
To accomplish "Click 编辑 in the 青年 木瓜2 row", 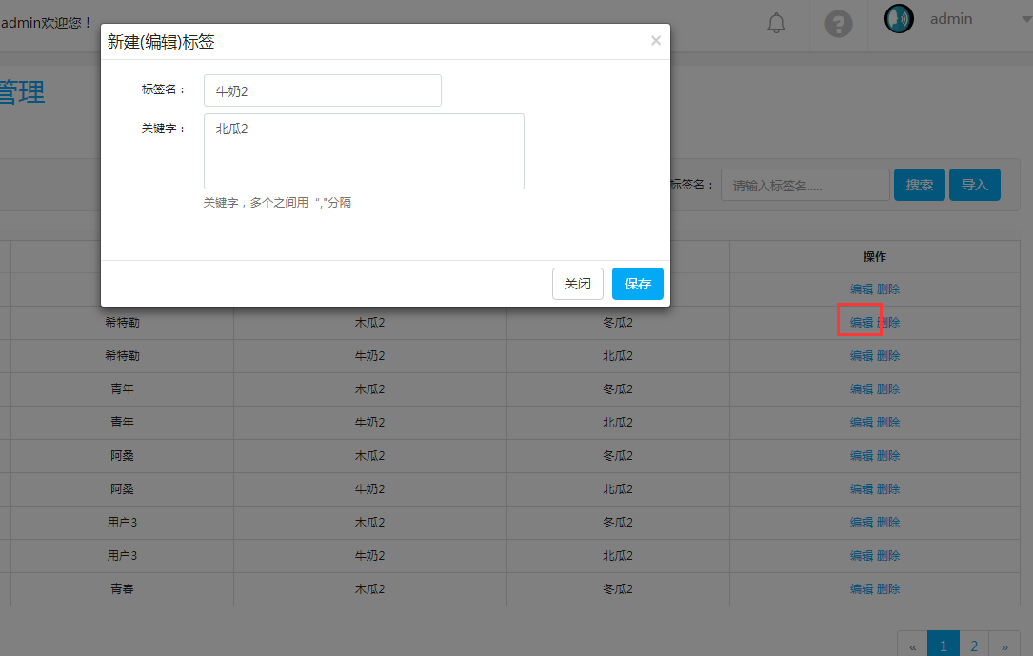I will (861, 388).
